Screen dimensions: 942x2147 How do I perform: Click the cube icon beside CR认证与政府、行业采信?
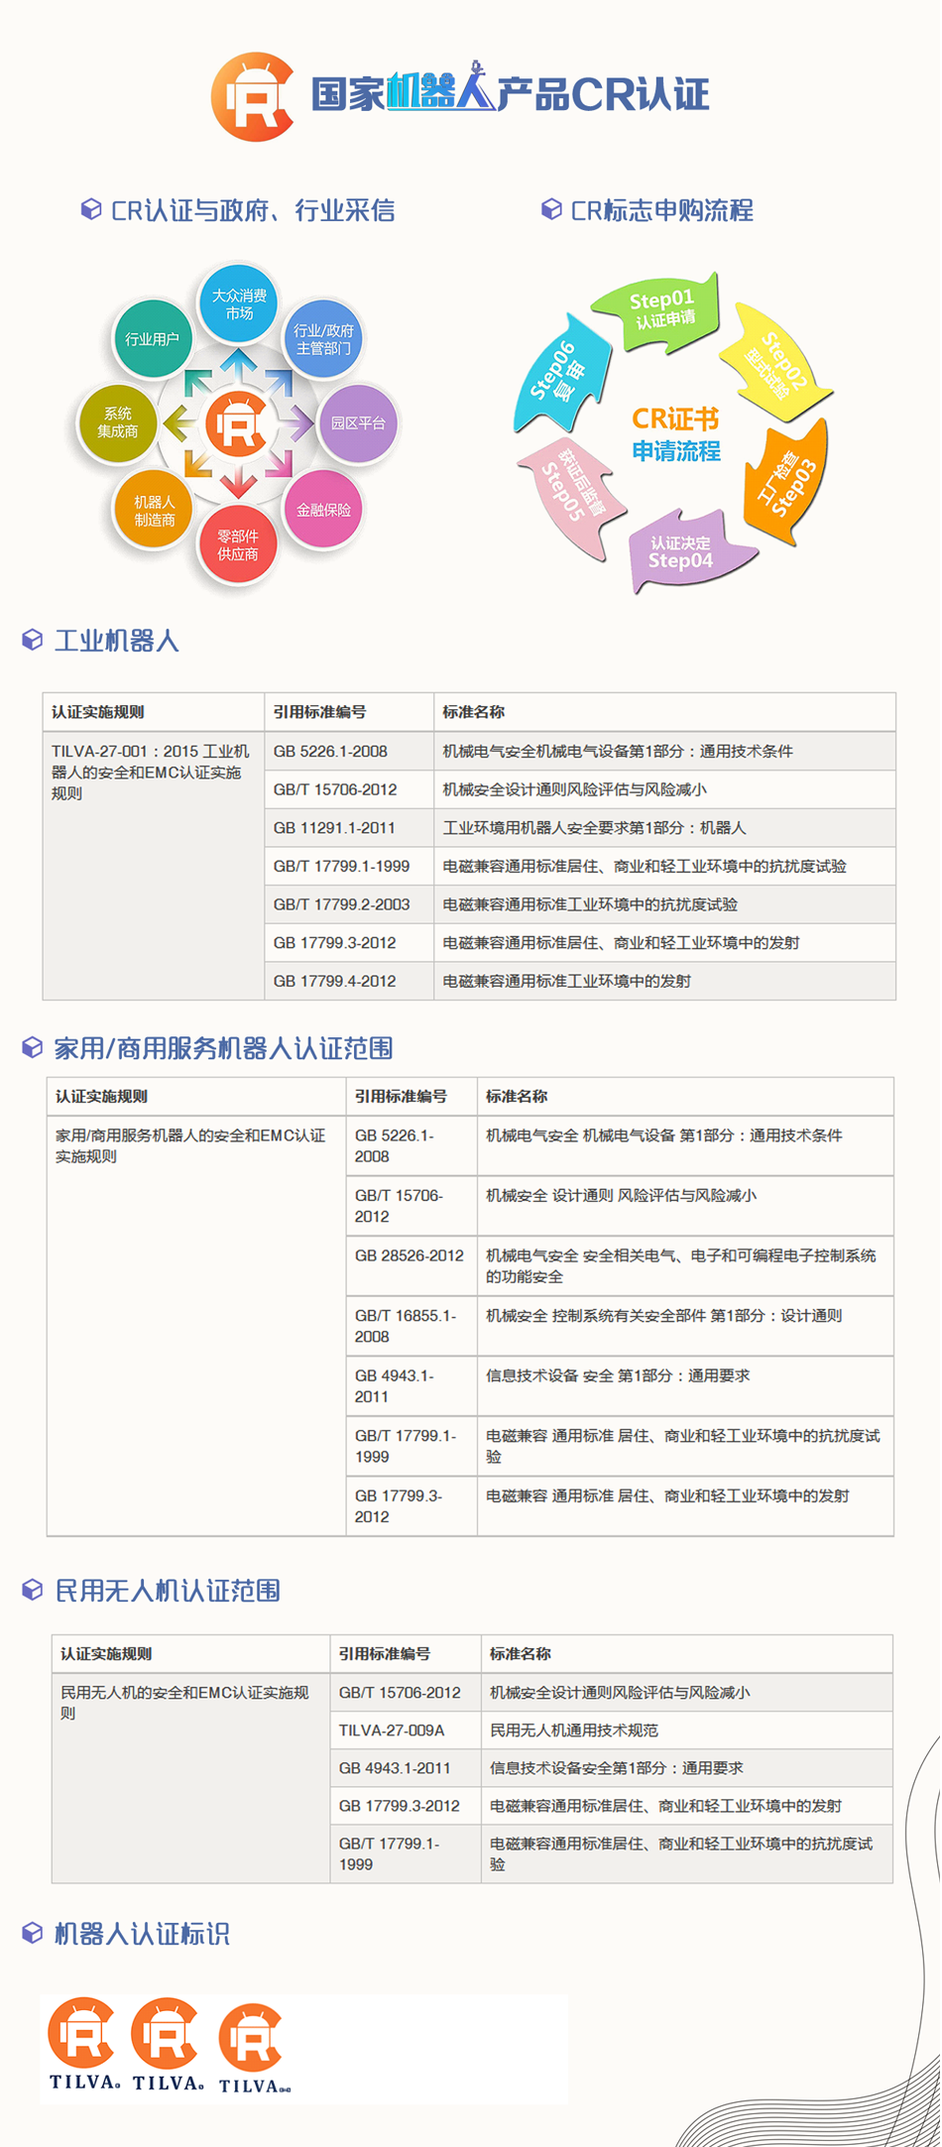click(x=91, y=209)
